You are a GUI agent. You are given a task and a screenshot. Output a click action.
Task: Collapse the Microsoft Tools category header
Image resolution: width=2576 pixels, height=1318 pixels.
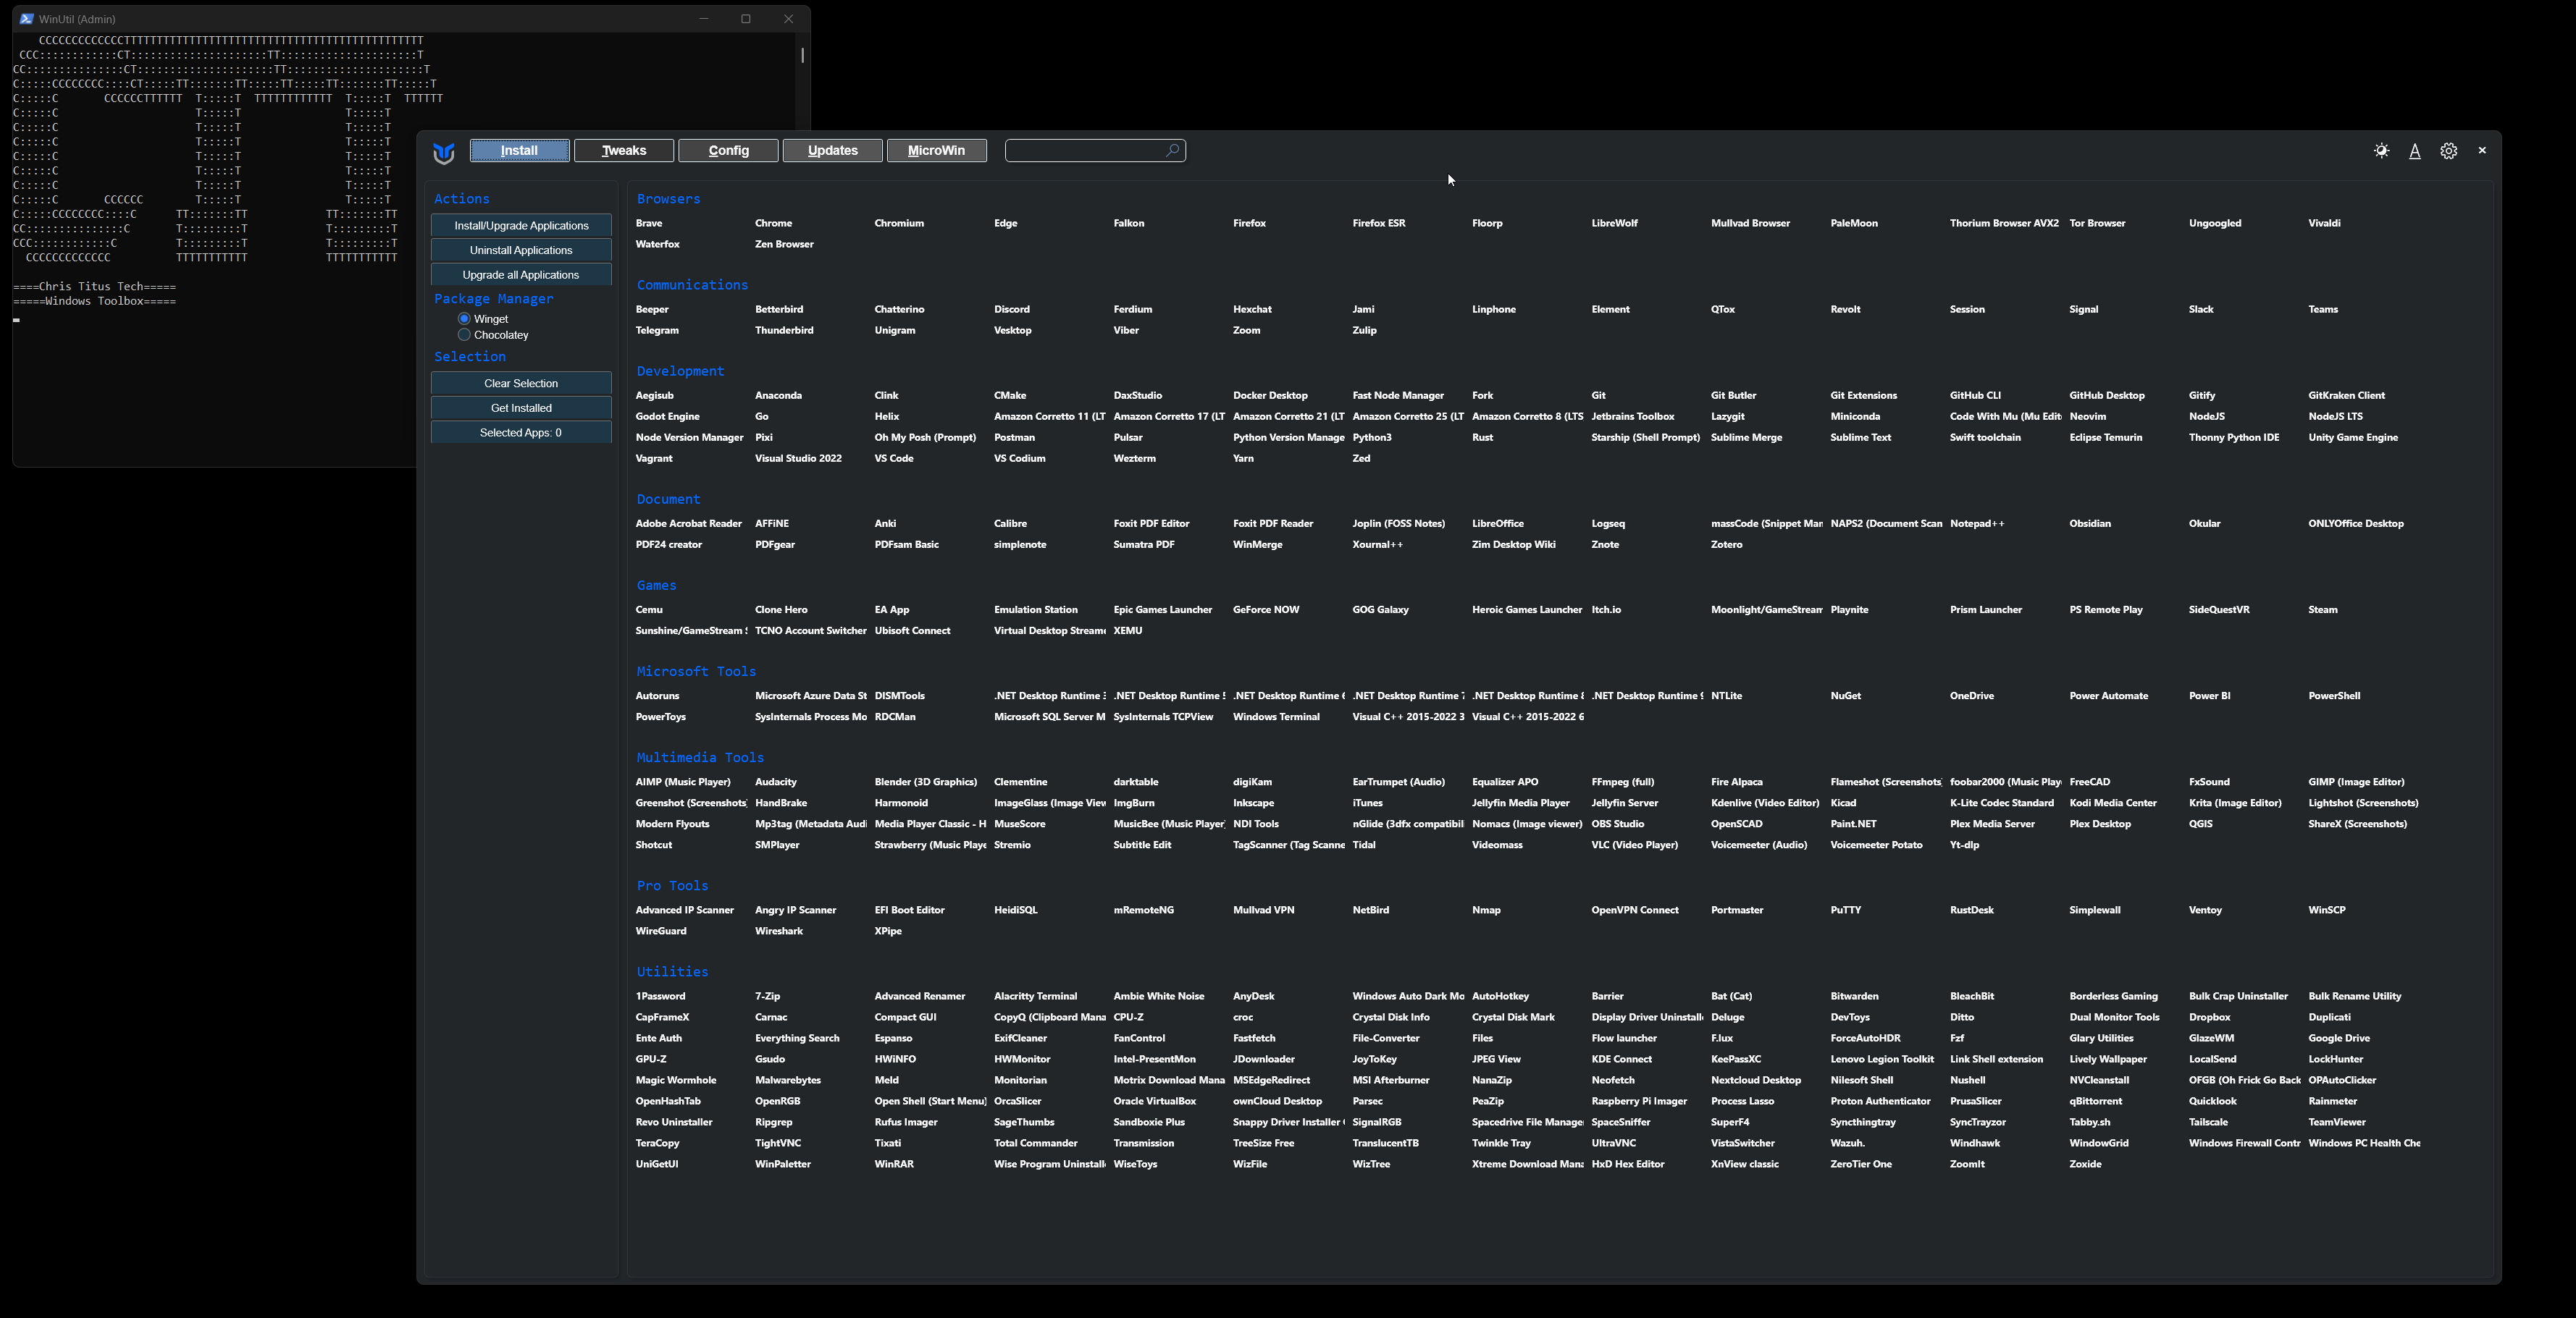(x=696, y=672)
